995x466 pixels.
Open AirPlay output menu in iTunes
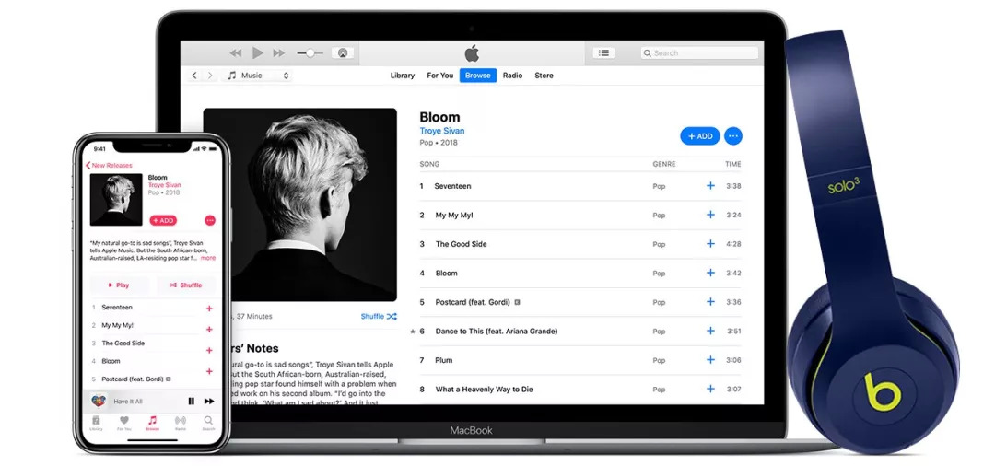[x=343, y=53]
